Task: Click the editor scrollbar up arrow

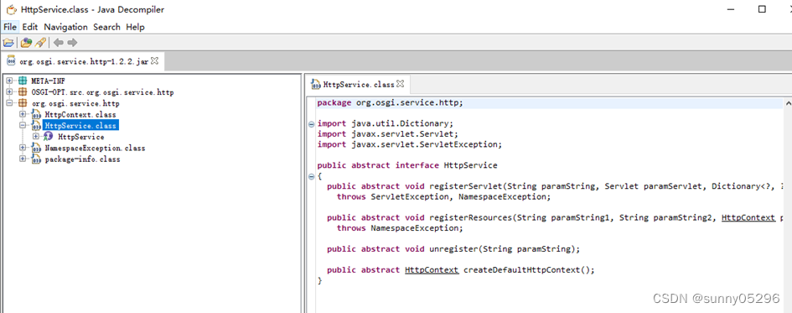Action: pos(788,104)
